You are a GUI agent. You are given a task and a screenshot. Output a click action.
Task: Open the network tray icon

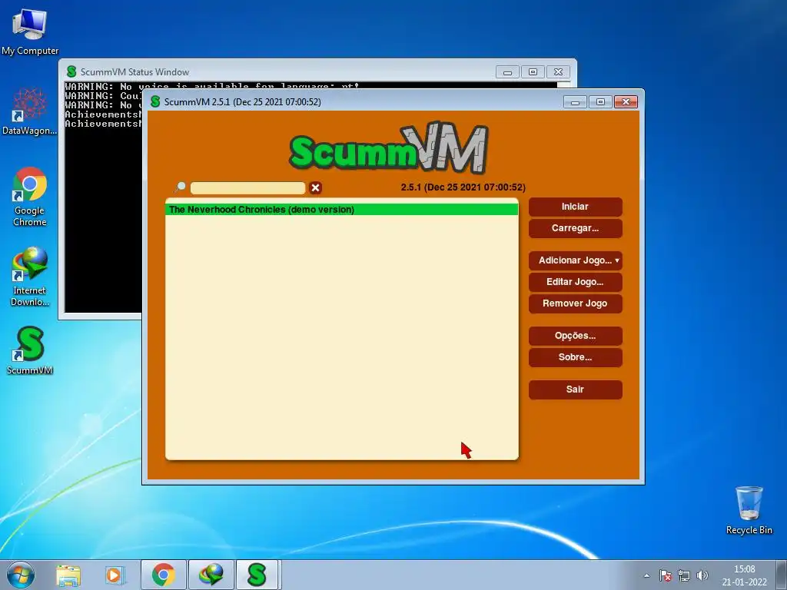[x=683, y=575]
